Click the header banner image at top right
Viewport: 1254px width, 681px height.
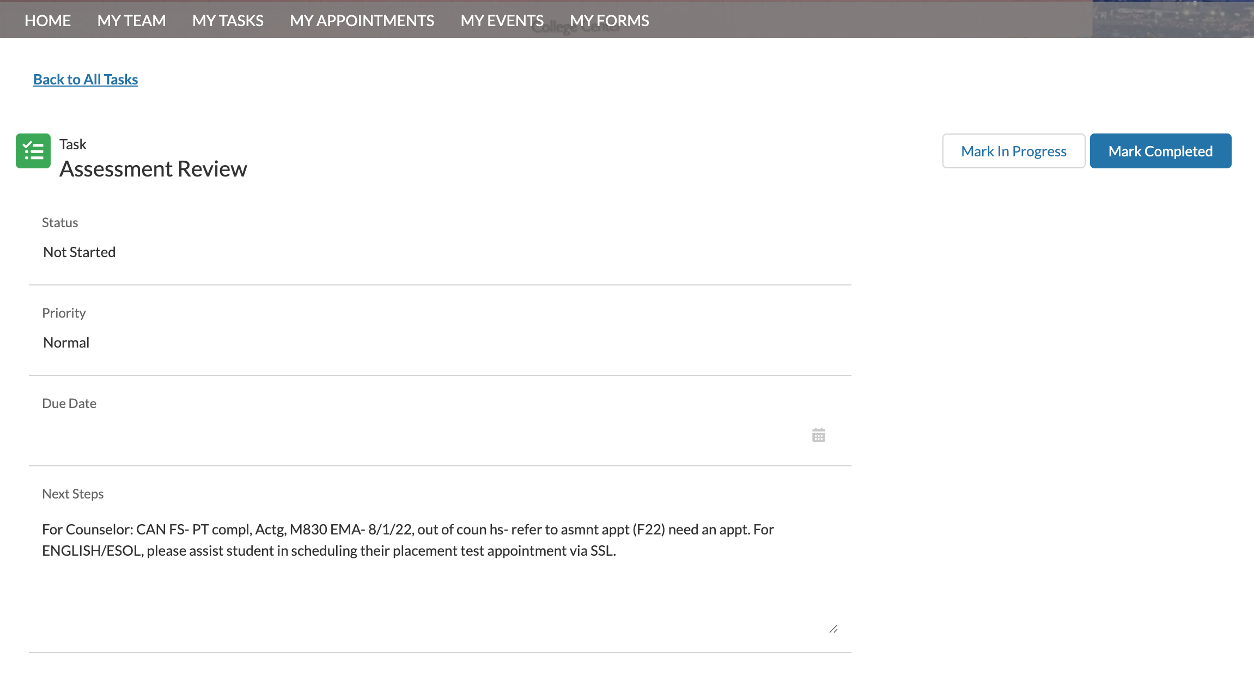(x=1172, y=19)
